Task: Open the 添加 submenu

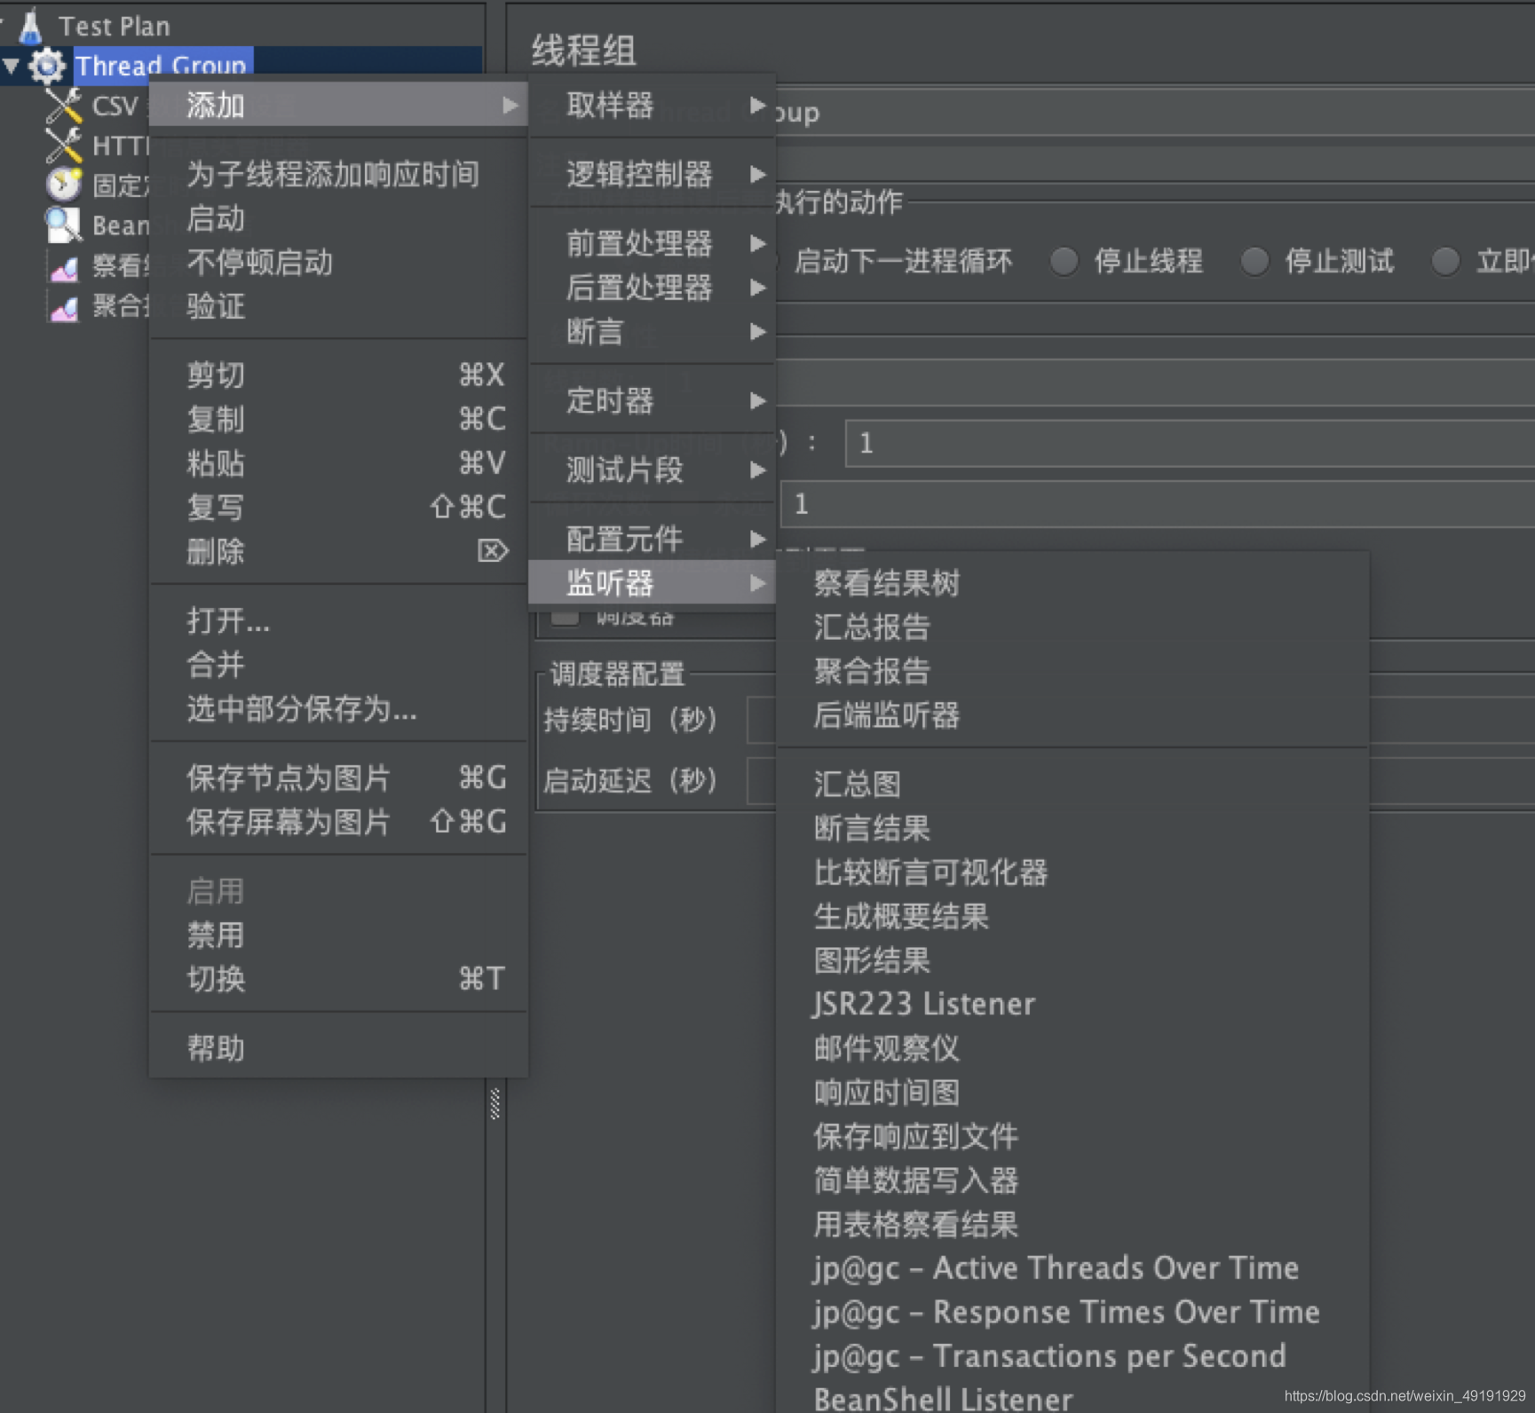Action: tap(338, 106)
